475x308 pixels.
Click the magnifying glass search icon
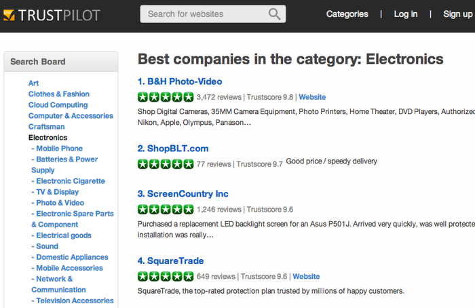click(274, 14)
